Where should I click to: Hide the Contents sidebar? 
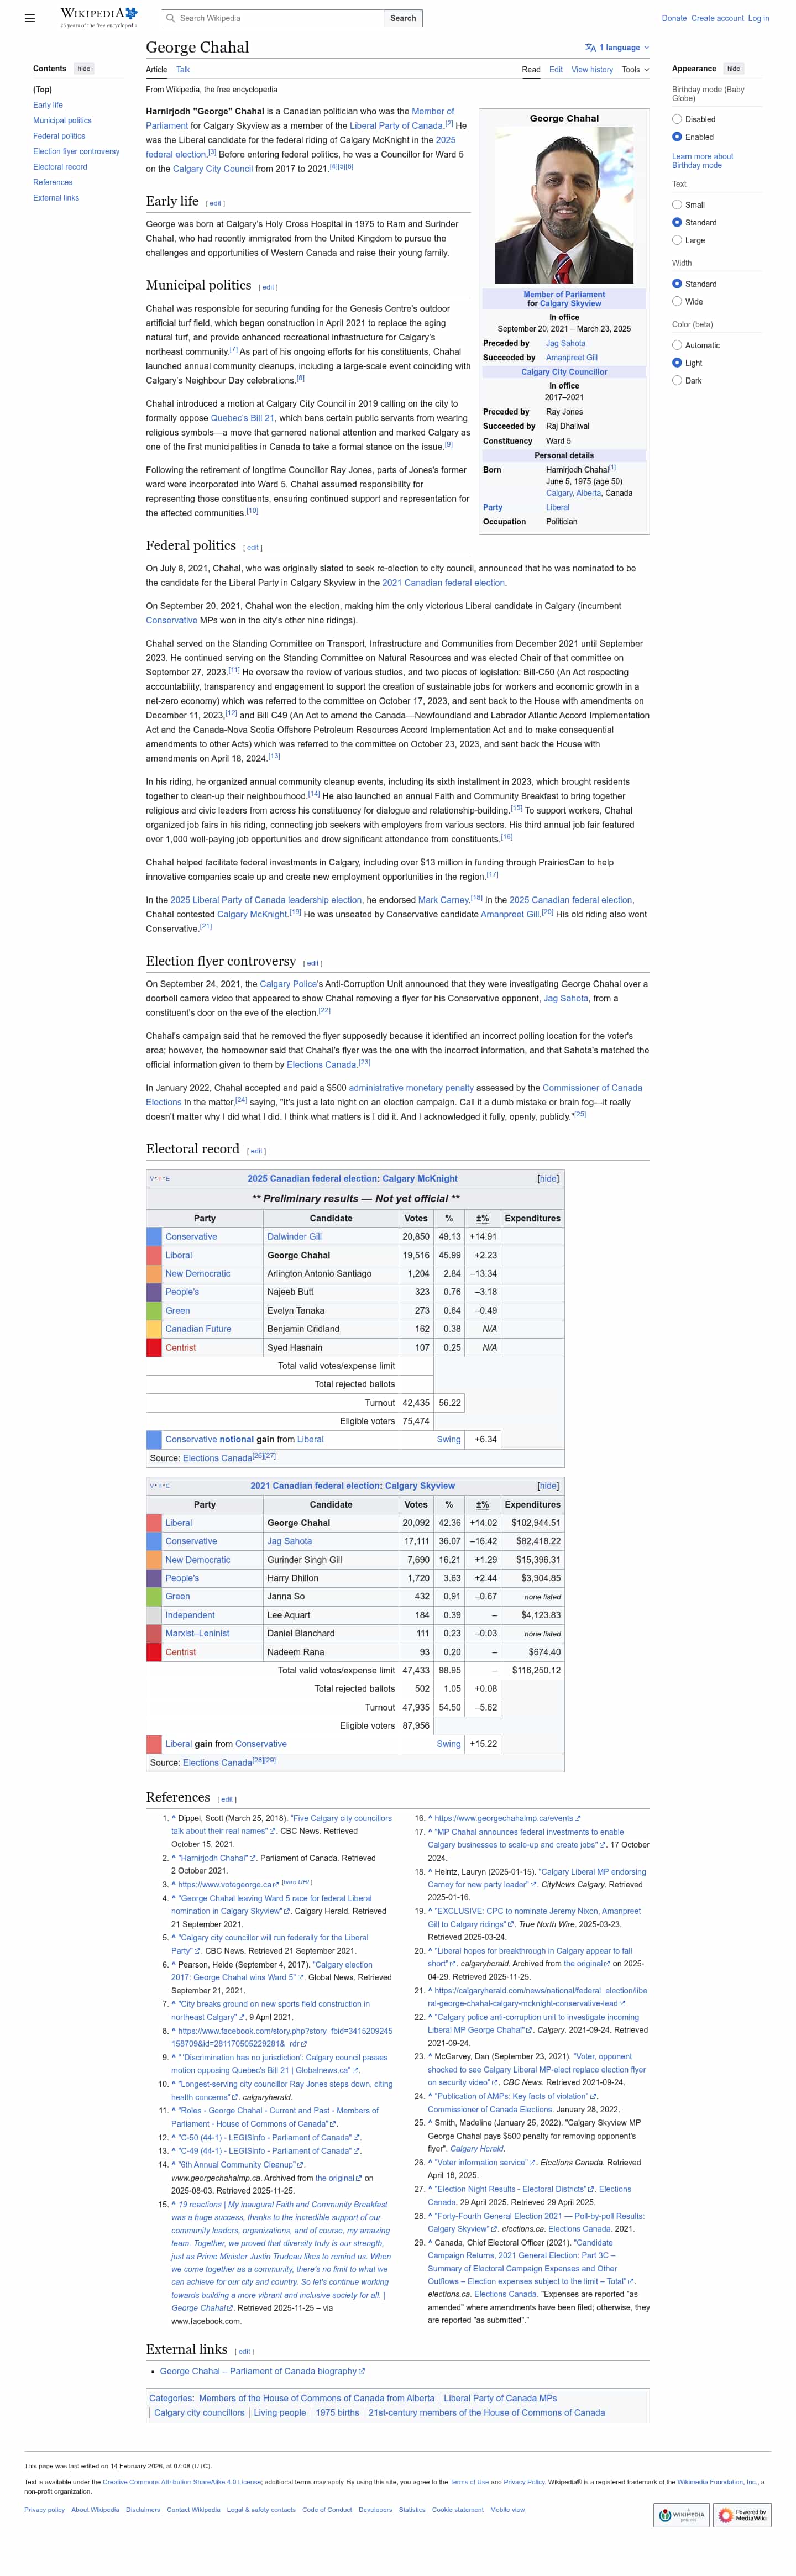pyautogui.click(x=84, y=69)
